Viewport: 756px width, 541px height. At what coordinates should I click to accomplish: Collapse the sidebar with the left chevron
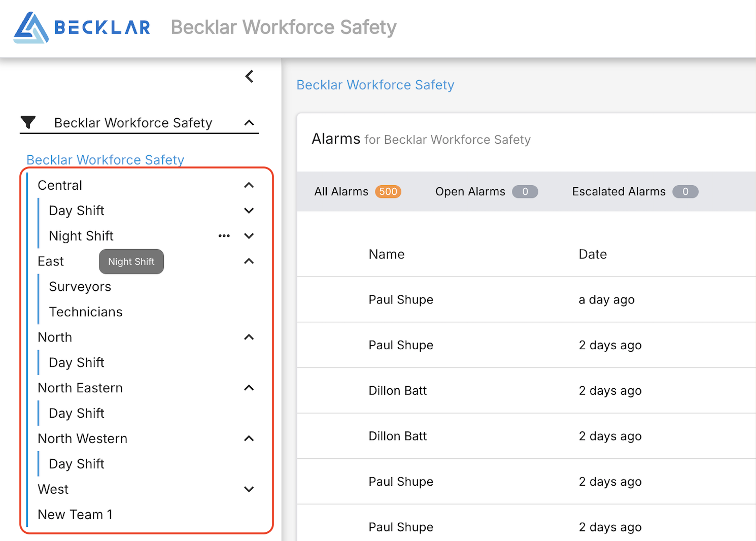[x=249, y=77]
